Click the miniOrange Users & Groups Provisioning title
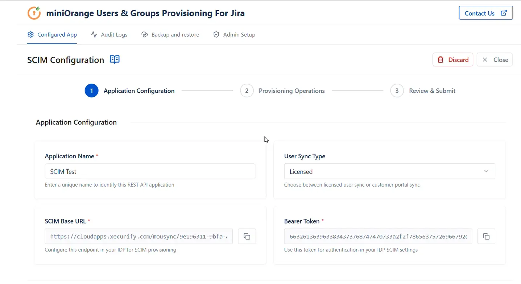The height and width of the screenshot is (284, 521). click(x=145, y=13)
